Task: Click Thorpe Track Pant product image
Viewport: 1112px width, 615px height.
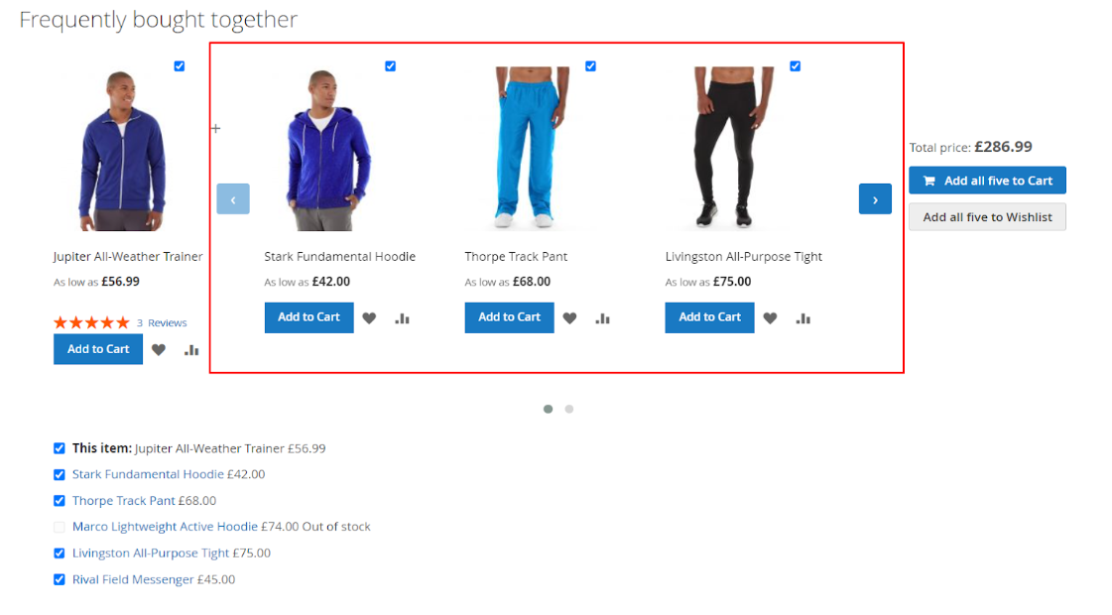Action: (530, 148)
